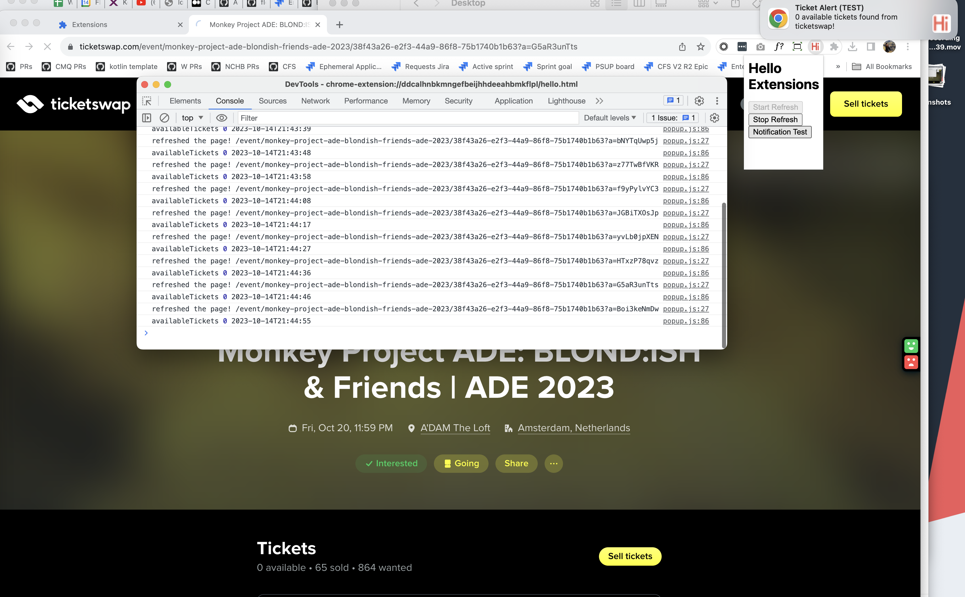This screenshot has width=965, height=597.
Task: Open DevTools settings gear
Action: 699,101
